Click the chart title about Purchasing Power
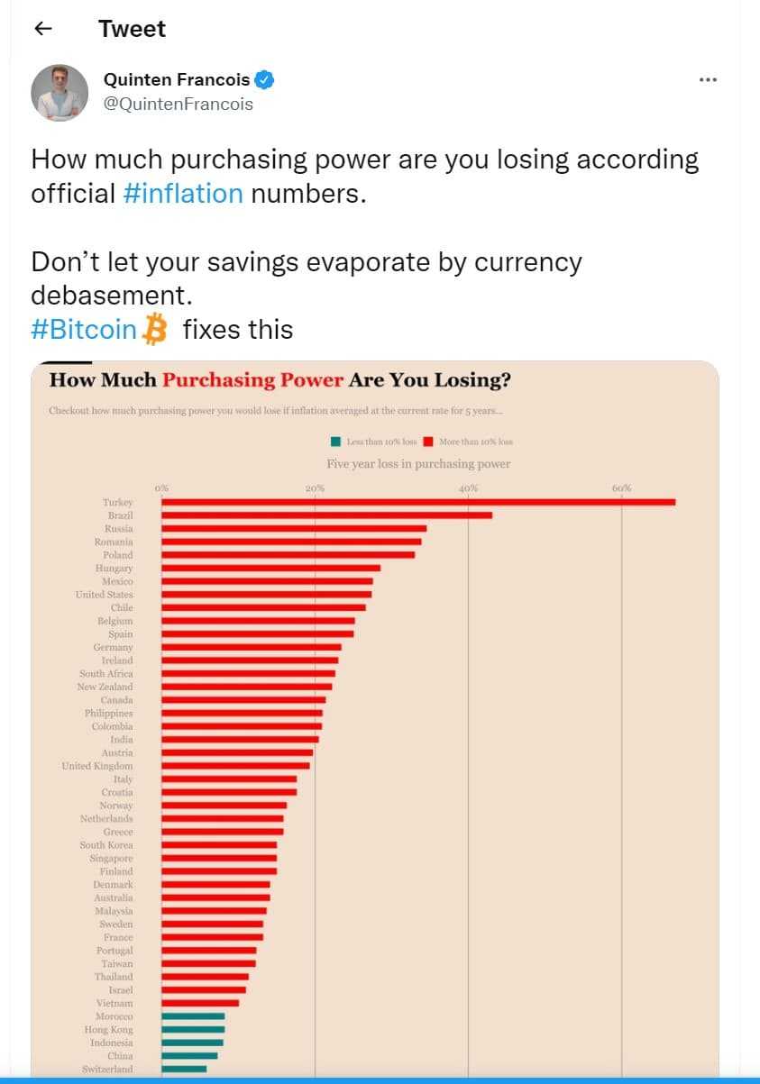760x1084 pixels. pyautogui.click(x=279, y=380)
